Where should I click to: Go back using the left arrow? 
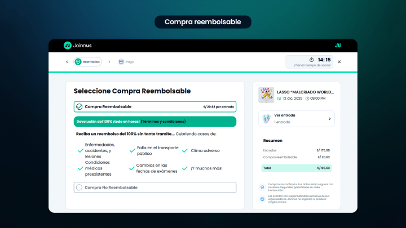coord(67,62)
